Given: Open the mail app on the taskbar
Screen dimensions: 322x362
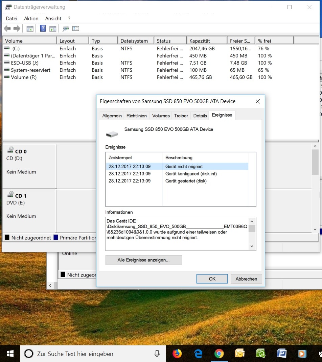Looking at the screenshot, I should [x=240, y=354].
